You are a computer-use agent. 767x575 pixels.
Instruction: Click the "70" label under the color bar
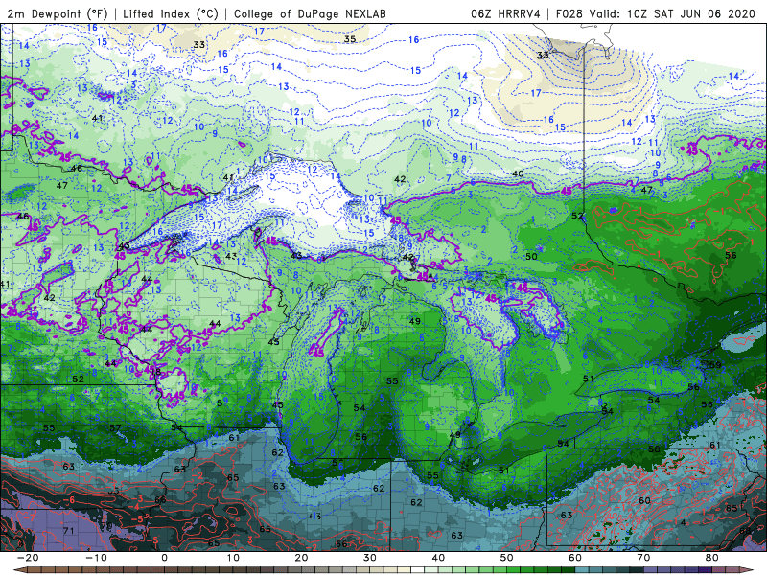[x=643, y=558]
